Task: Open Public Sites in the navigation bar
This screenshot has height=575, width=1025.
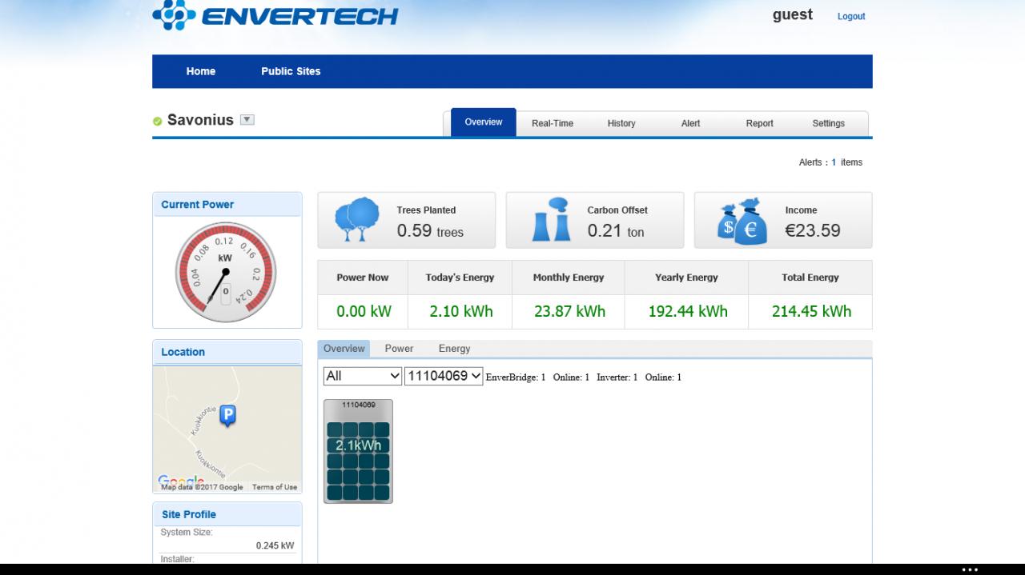Action: click(291, 71)
